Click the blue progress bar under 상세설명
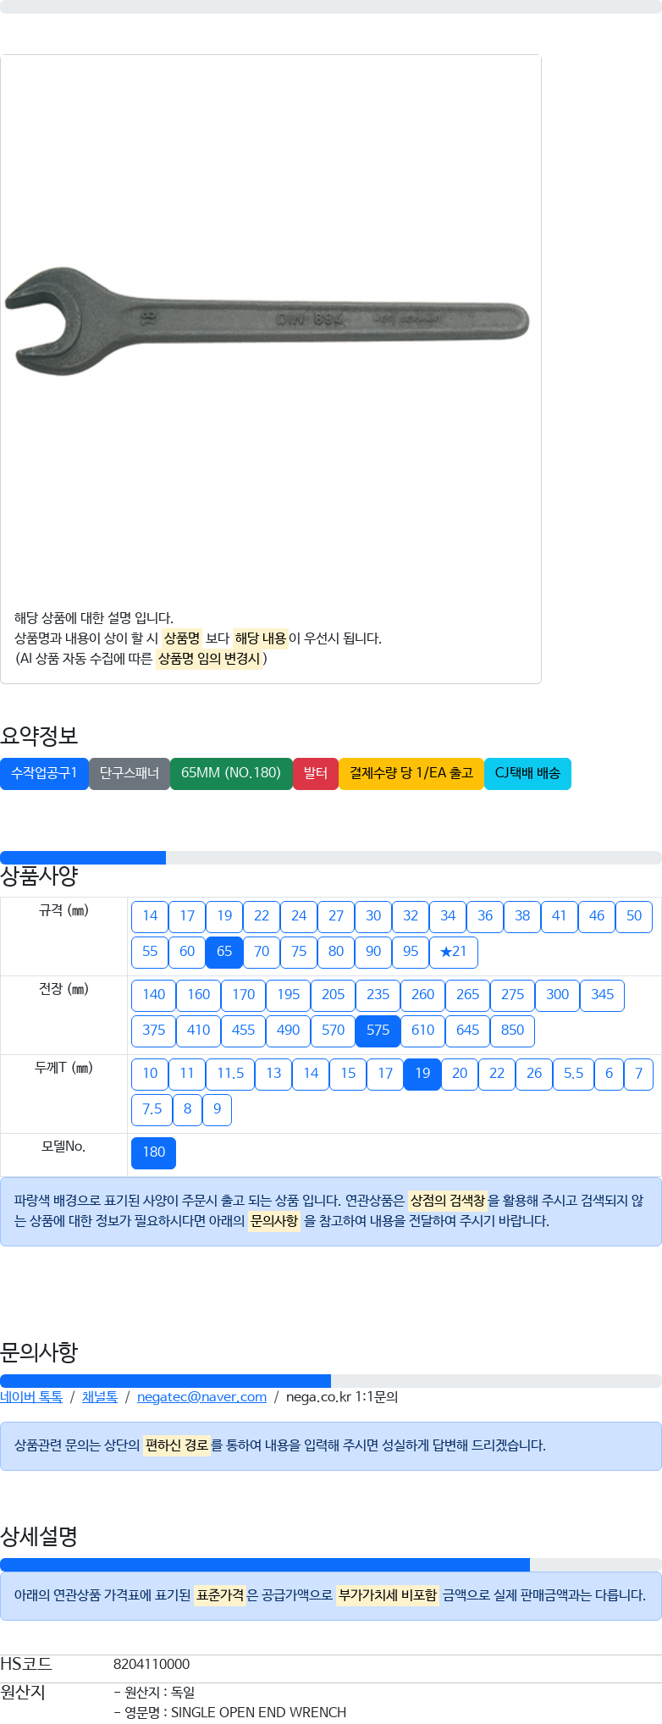The height and width of the screenshot is (1724, 662). (265, 1565)
